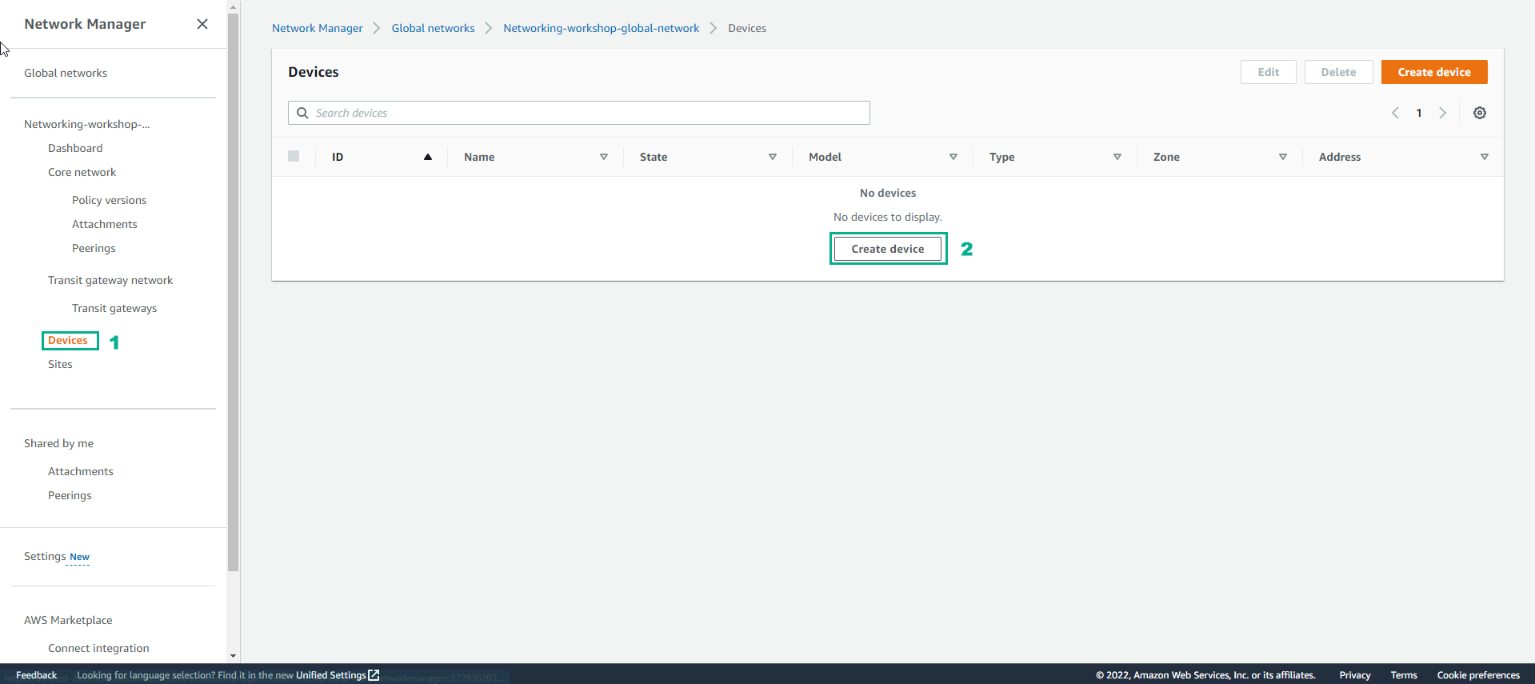Open Attachments under Shared by me
The image size is (1535, 684).
(81, 471)
